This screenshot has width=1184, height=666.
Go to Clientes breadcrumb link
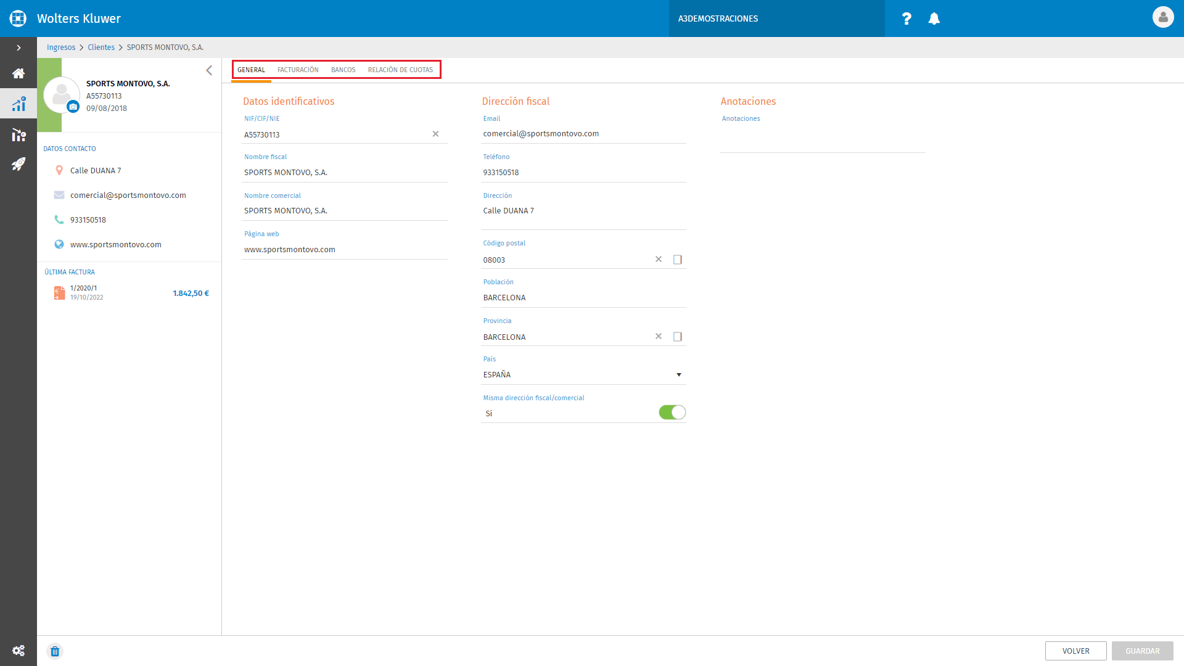[x=101, y=47]
